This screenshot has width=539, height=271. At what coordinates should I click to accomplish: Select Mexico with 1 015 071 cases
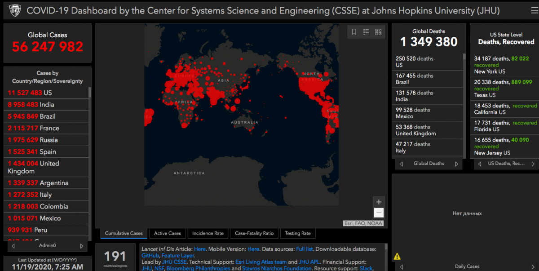[x=46, y=218]
